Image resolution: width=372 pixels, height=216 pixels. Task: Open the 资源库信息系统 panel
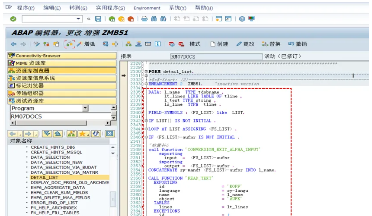pyautogui.click(x=62, y=78)
